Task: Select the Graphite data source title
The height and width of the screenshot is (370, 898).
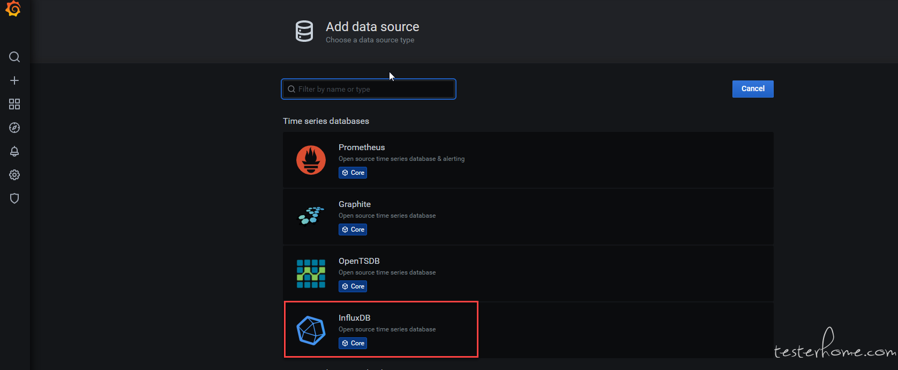Action: 355,204
